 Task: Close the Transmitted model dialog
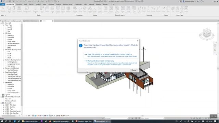(138, 41)
